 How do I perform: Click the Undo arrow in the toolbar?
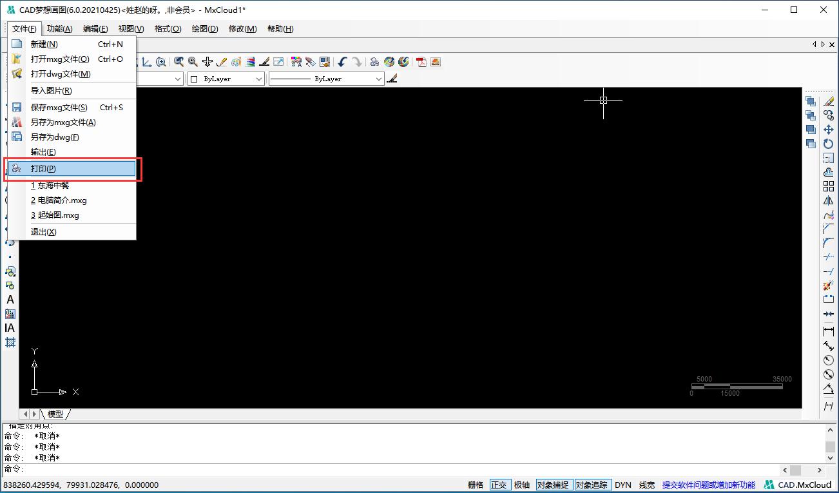point(342,62)
